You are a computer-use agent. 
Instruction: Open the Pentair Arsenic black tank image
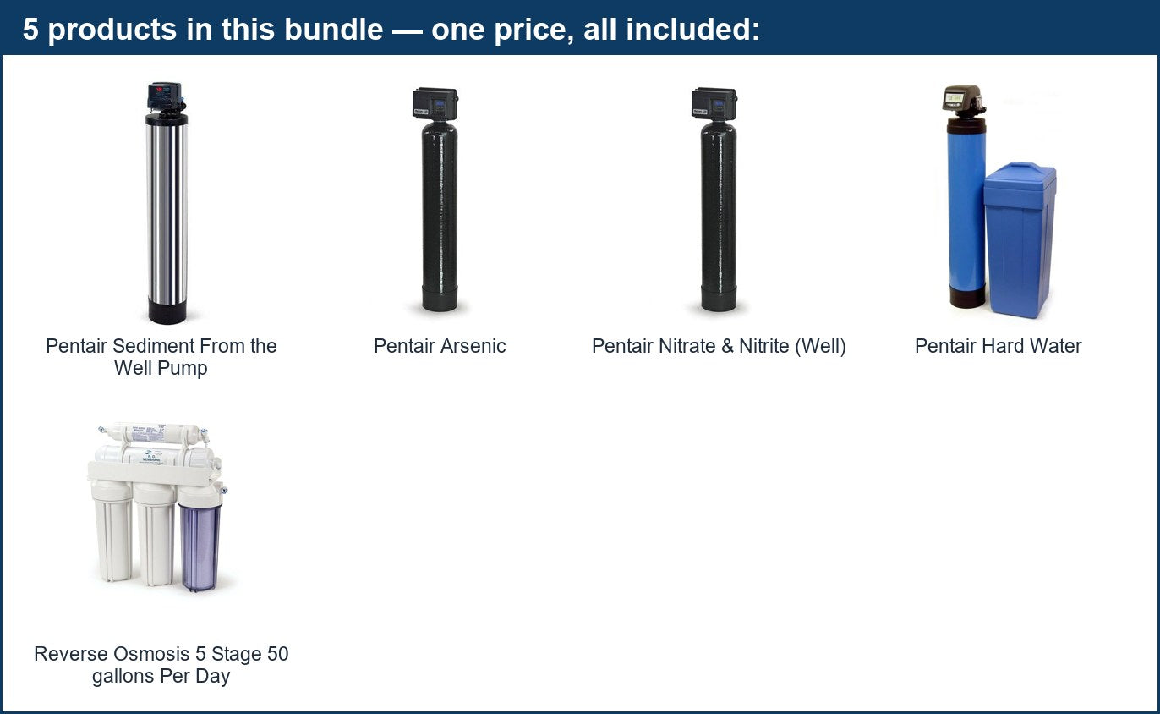(439, 200)
